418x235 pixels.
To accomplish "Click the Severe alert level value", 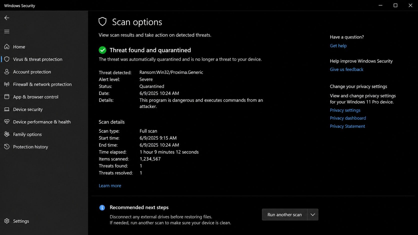I will tap(146, 79).
